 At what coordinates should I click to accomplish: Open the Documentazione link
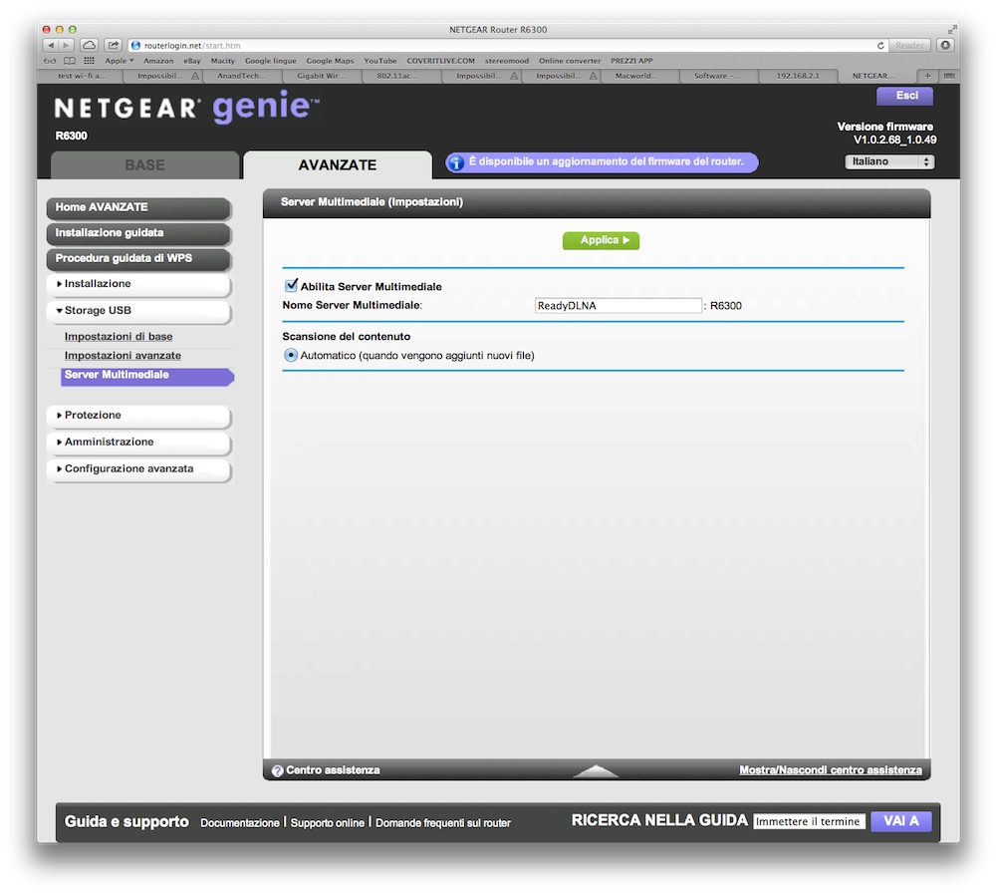point(240,822)
